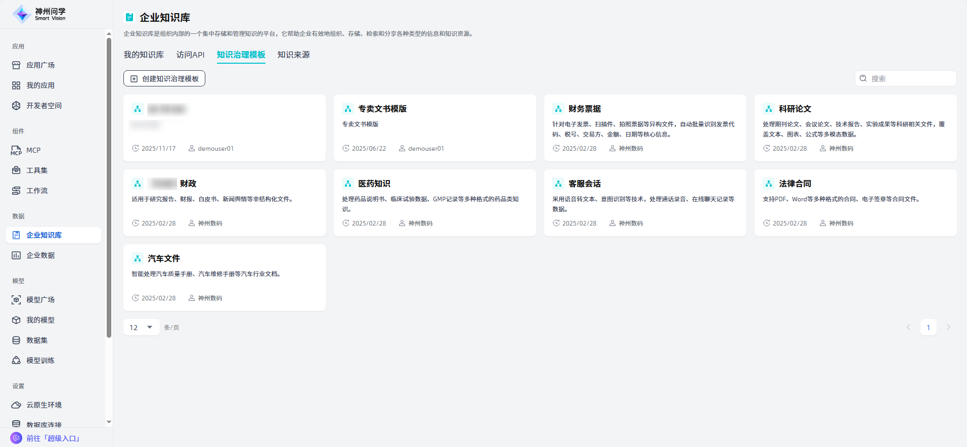Open 企业数据 in the sidebar

[40, 255]
